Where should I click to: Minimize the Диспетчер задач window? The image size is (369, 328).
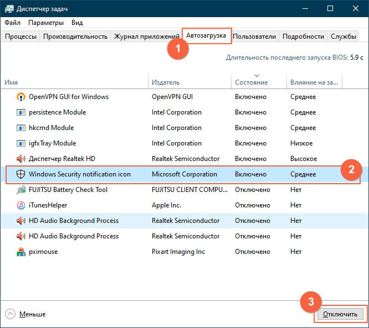(305, 9)
